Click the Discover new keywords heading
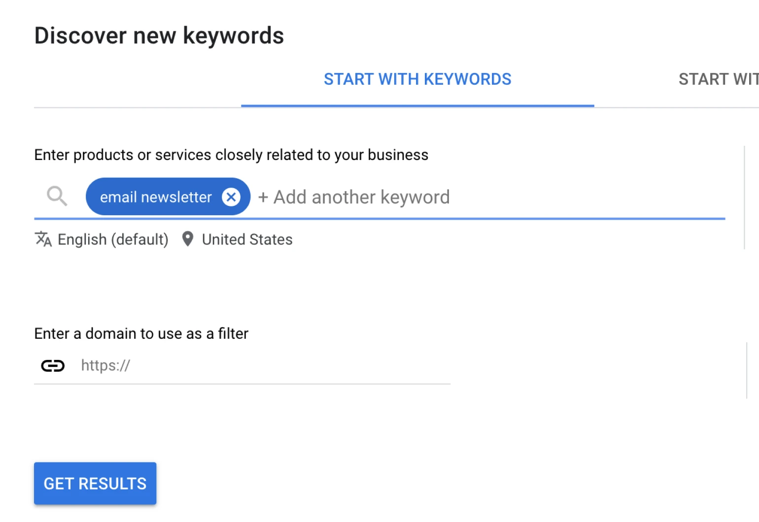This screenshot has width=759, height=522. 159,35
